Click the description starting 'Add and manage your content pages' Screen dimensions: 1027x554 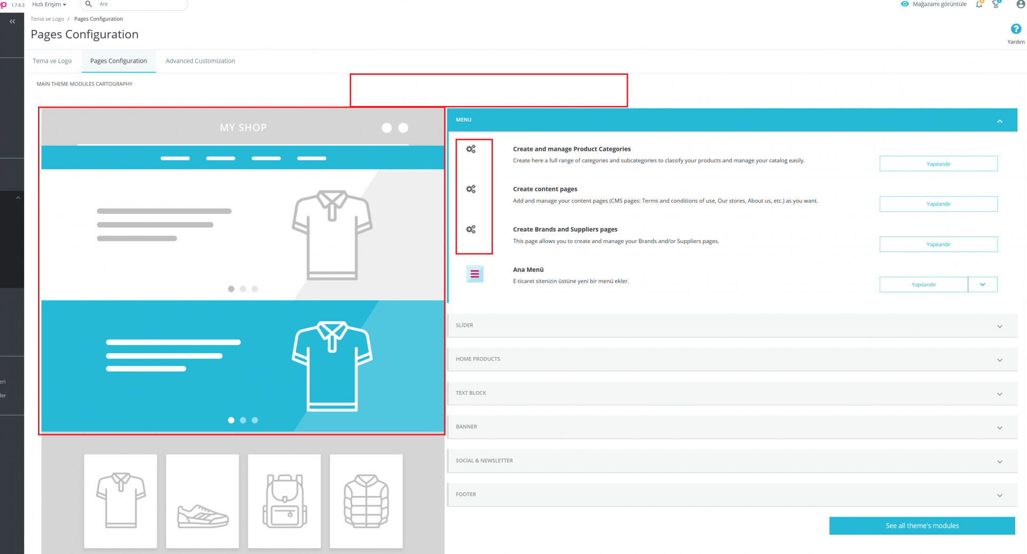tap(665, 201)
